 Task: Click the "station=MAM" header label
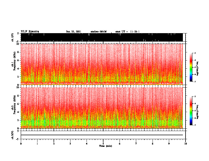pos(98,32)
